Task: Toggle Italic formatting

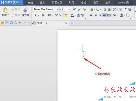Action: coord(39,15)
